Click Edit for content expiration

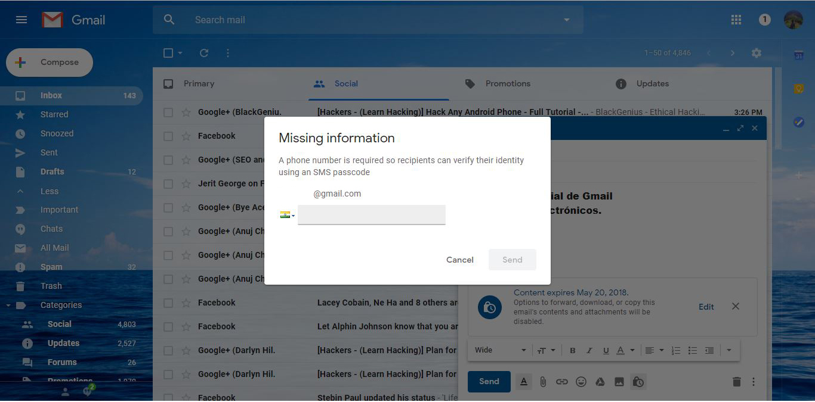click(706, 307)
